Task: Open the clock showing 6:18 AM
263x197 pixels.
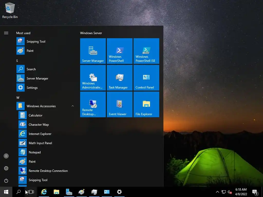Action: click(241, 192)
